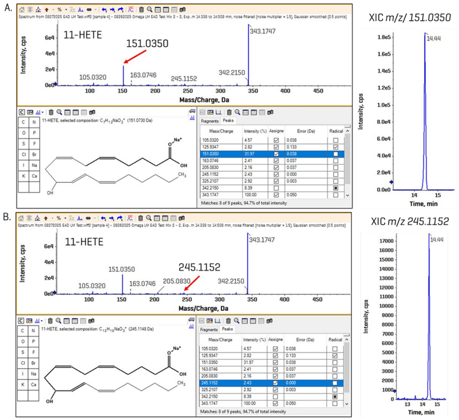Click the binoculars icon in panel B spectrum toolbar
This screenshot has height=420, width=459.
[181, 217]
